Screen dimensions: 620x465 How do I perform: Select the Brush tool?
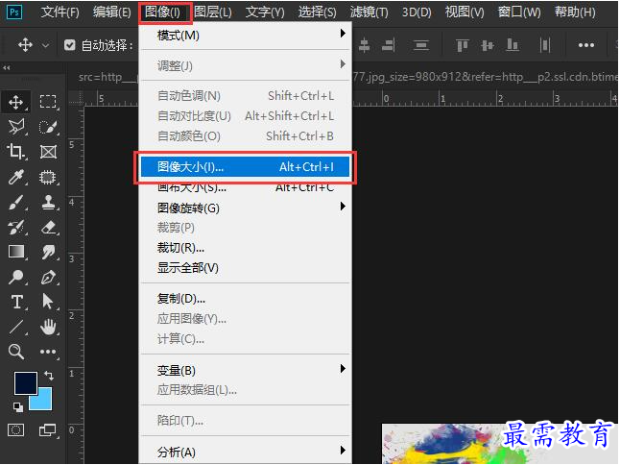point(16,202)
